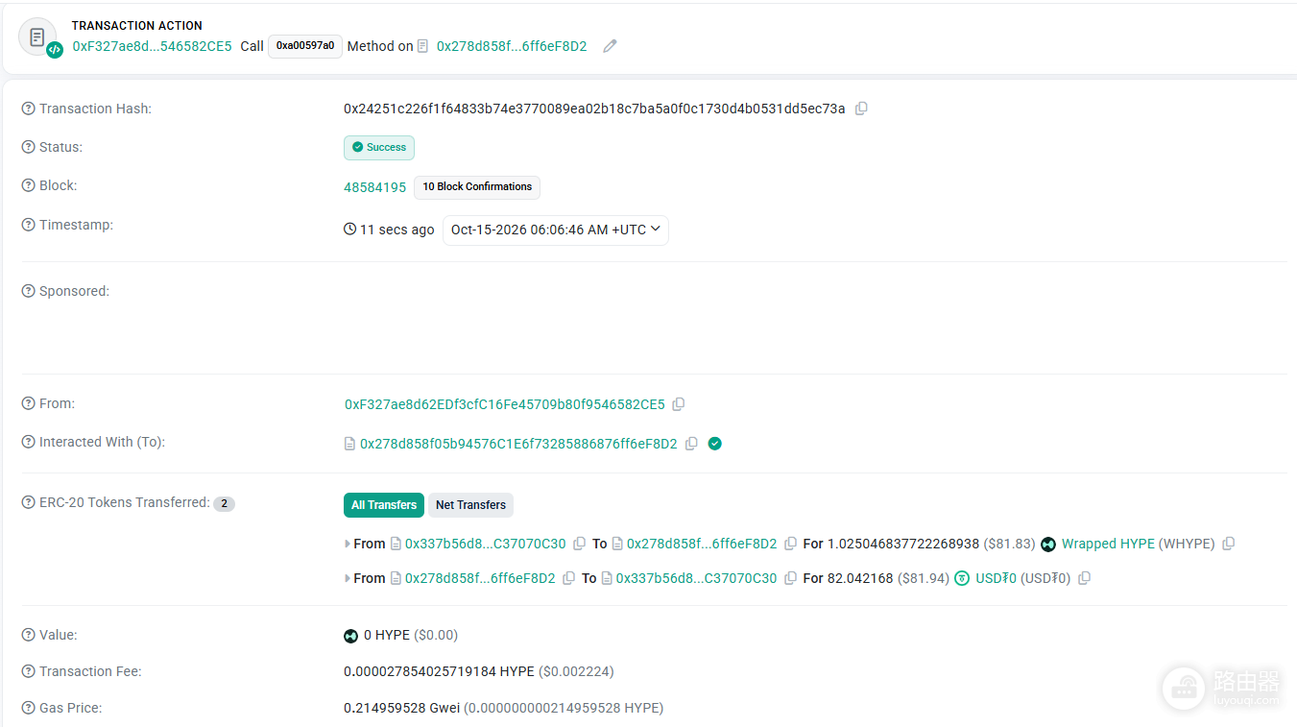The height and width of the screenshot is (727, 1297).
Task: Expand the Wrapped HYPE transfer row
Action: (x=348, y=544)
